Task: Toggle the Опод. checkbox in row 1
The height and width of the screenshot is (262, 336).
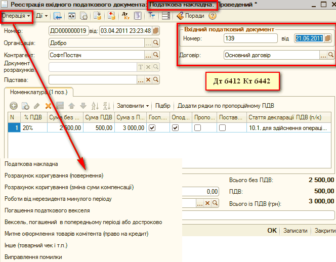Action: point(175,128)
